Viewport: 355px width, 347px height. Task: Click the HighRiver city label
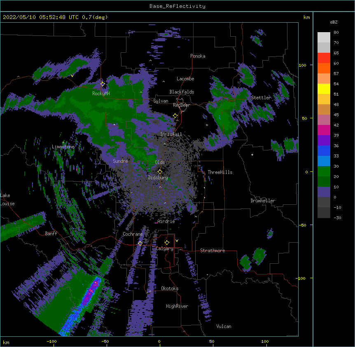(177, 306)
